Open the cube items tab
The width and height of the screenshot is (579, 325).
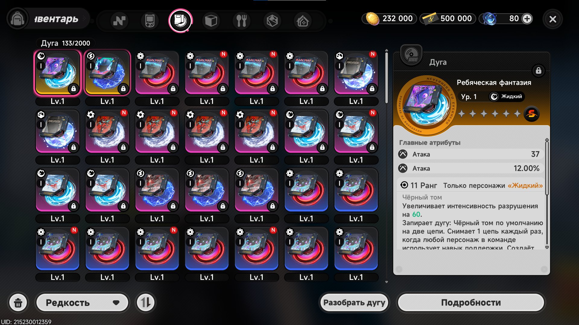click(x=211, y=21)
